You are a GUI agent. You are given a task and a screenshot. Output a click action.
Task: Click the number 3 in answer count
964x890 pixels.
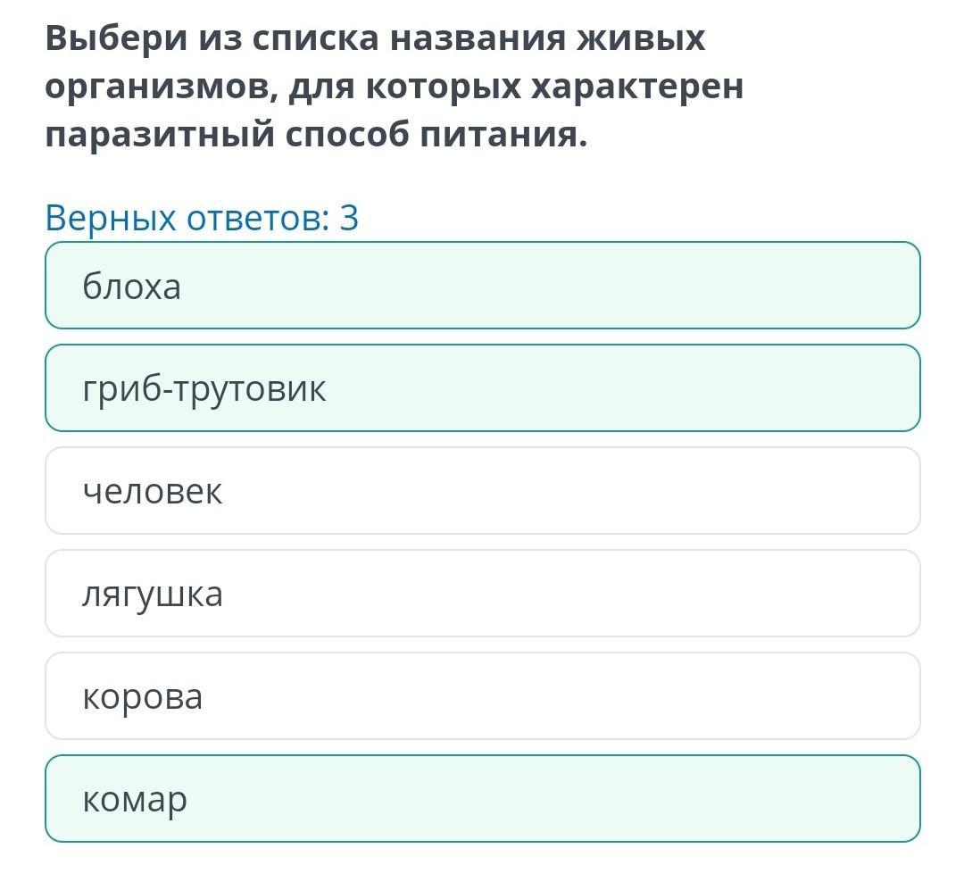click(x=349, y=218)
